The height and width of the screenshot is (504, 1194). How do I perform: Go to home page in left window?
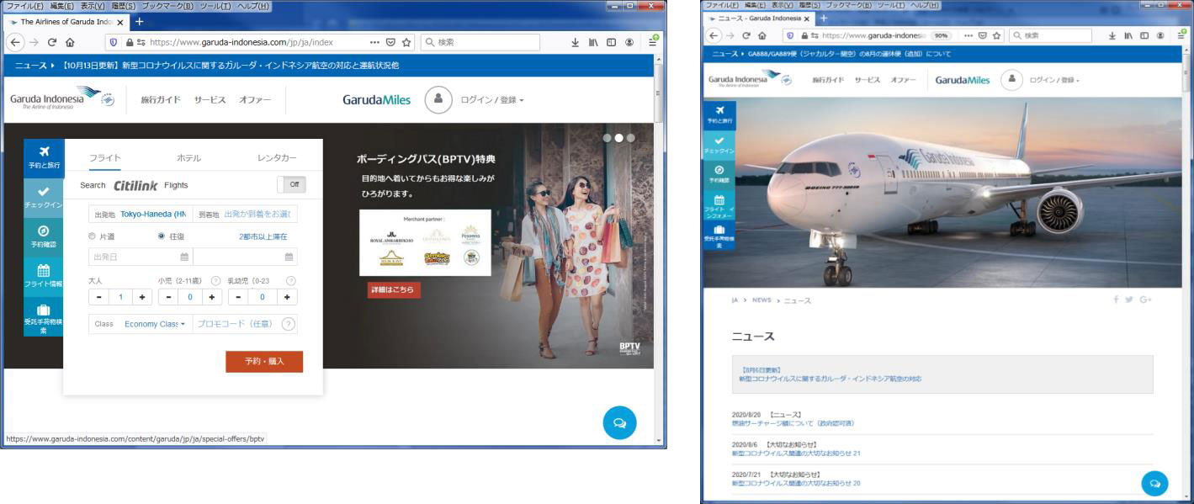[x=70, y=42]
